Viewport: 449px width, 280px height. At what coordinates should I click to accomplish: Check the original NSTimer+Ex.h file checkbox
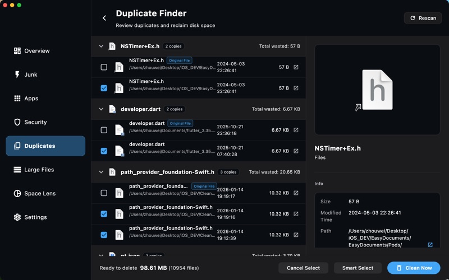[x=104, y=67]
